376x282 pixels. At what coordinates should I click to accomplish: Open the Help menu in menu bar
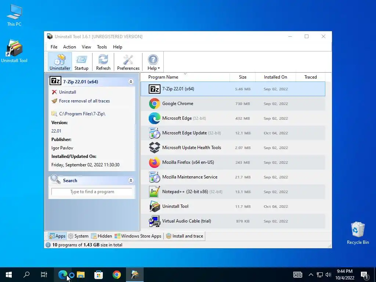click(117, 47)
